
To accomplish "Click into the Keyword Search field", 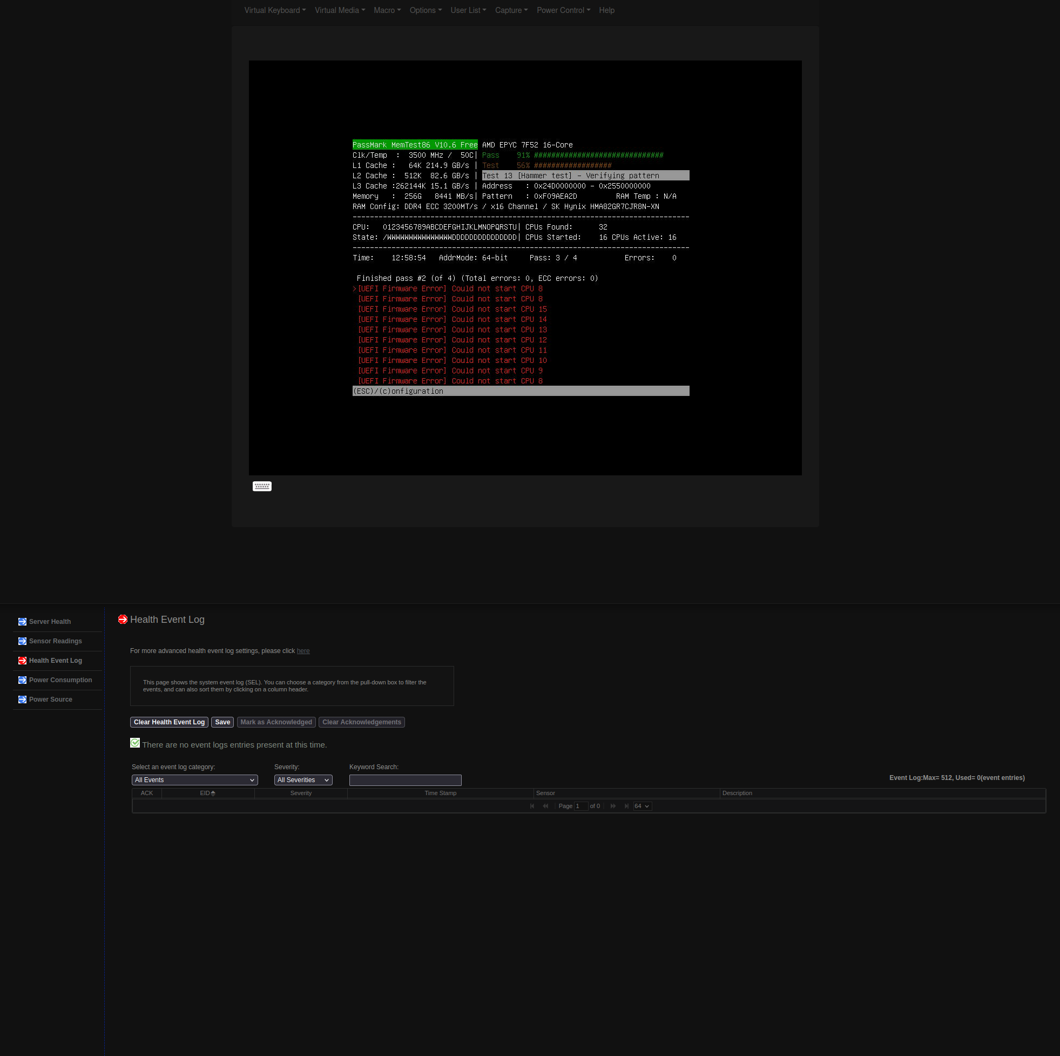I will (406, 781).
